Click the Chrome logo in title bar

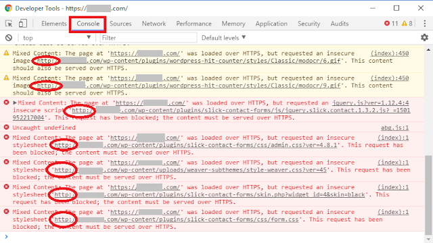point(9,8)
